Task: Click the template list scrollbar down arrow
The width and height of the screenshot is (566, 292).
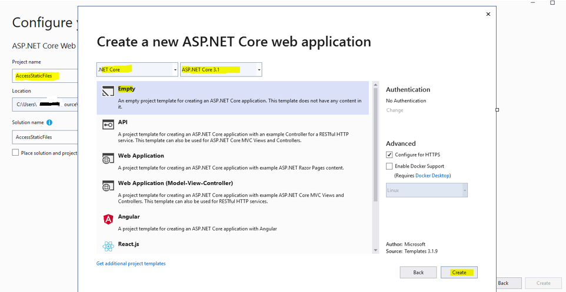Action: 375,250
